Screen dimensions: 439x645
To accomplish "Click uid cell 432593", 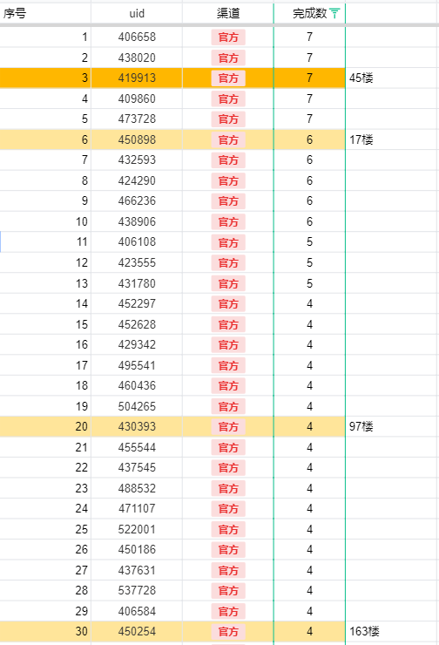I will coord(137,160).
